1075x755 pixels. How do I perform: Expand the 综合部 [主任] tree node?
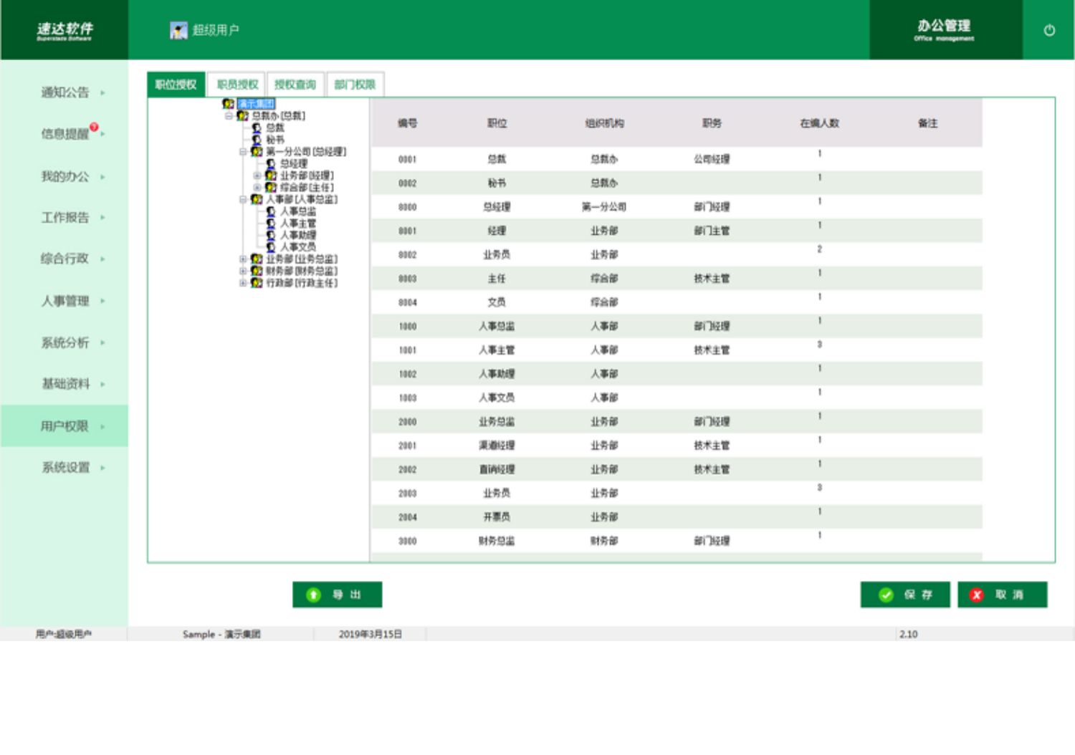pyautogui.click(x=257, y=187)
